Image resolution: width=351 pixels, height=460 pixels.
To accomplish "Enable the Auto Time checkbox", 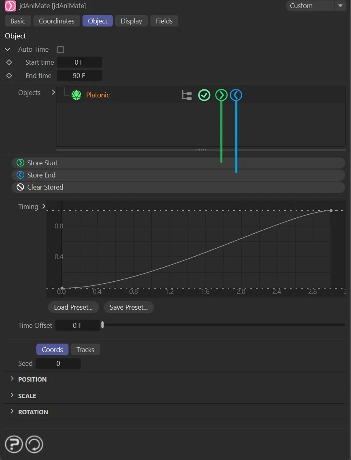I will click(x=61, y=49).
